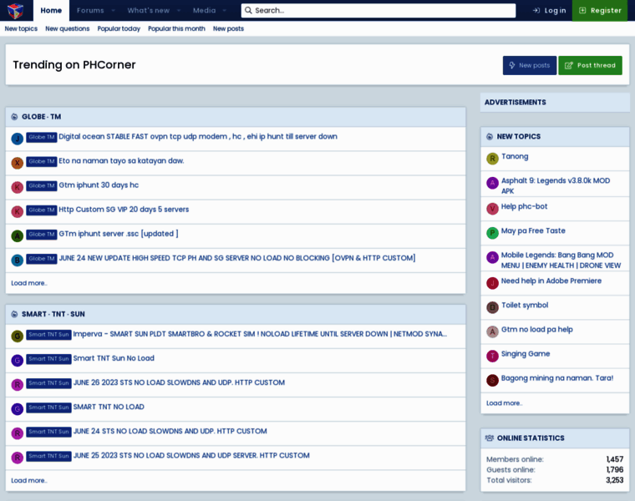
Task: Click the Log in link
Action: (549, 10)
